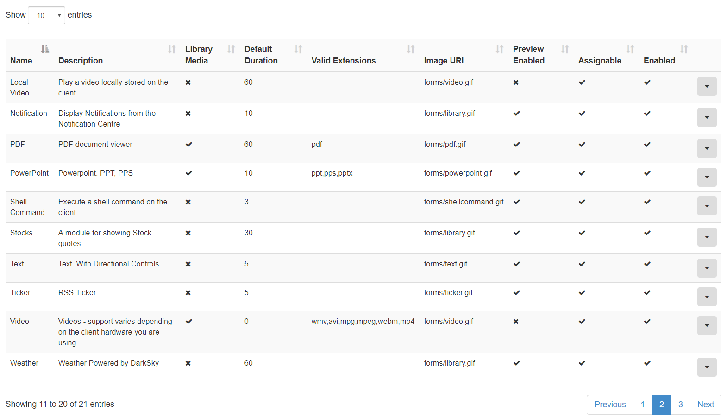
Task: Open action dropdown for Text row
Action: click(x=707, y=268)
